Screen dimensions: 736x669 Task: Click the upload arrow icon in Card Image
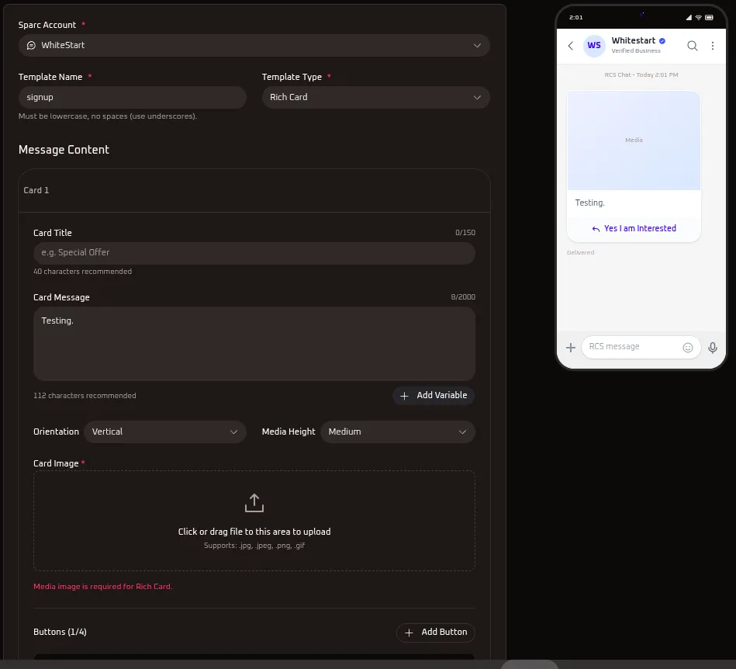pos(254,503)
